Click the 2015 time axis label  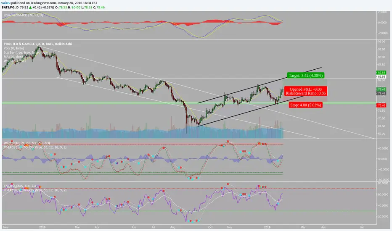point(42,227)
